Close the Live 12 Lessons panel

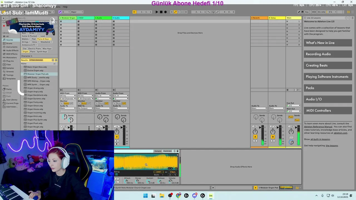(305, 18)
